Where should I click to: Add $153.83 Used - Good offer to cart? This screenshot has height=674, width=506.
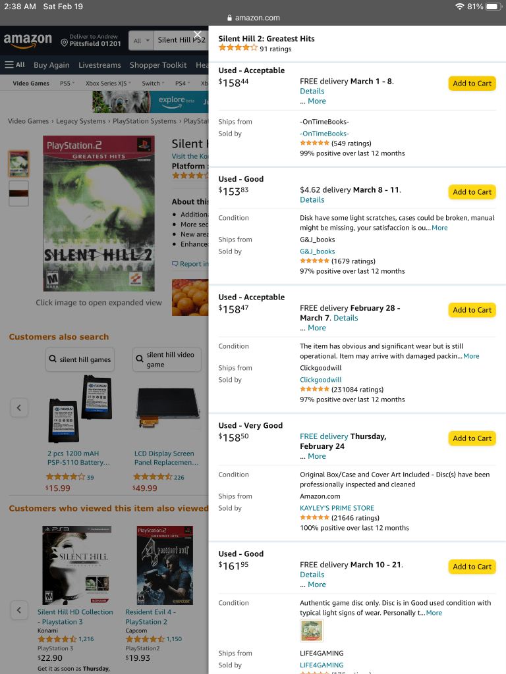click(472, 192)
